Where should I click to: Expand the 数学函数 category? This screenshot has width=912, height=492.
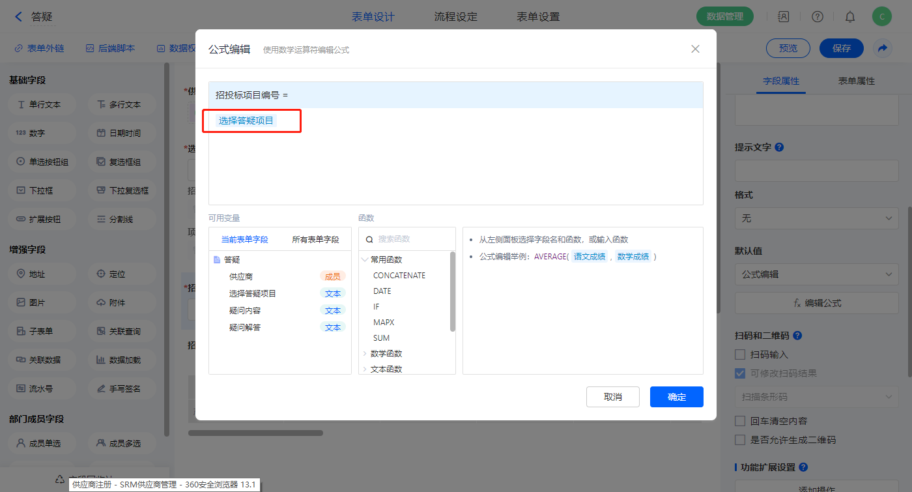365,354
